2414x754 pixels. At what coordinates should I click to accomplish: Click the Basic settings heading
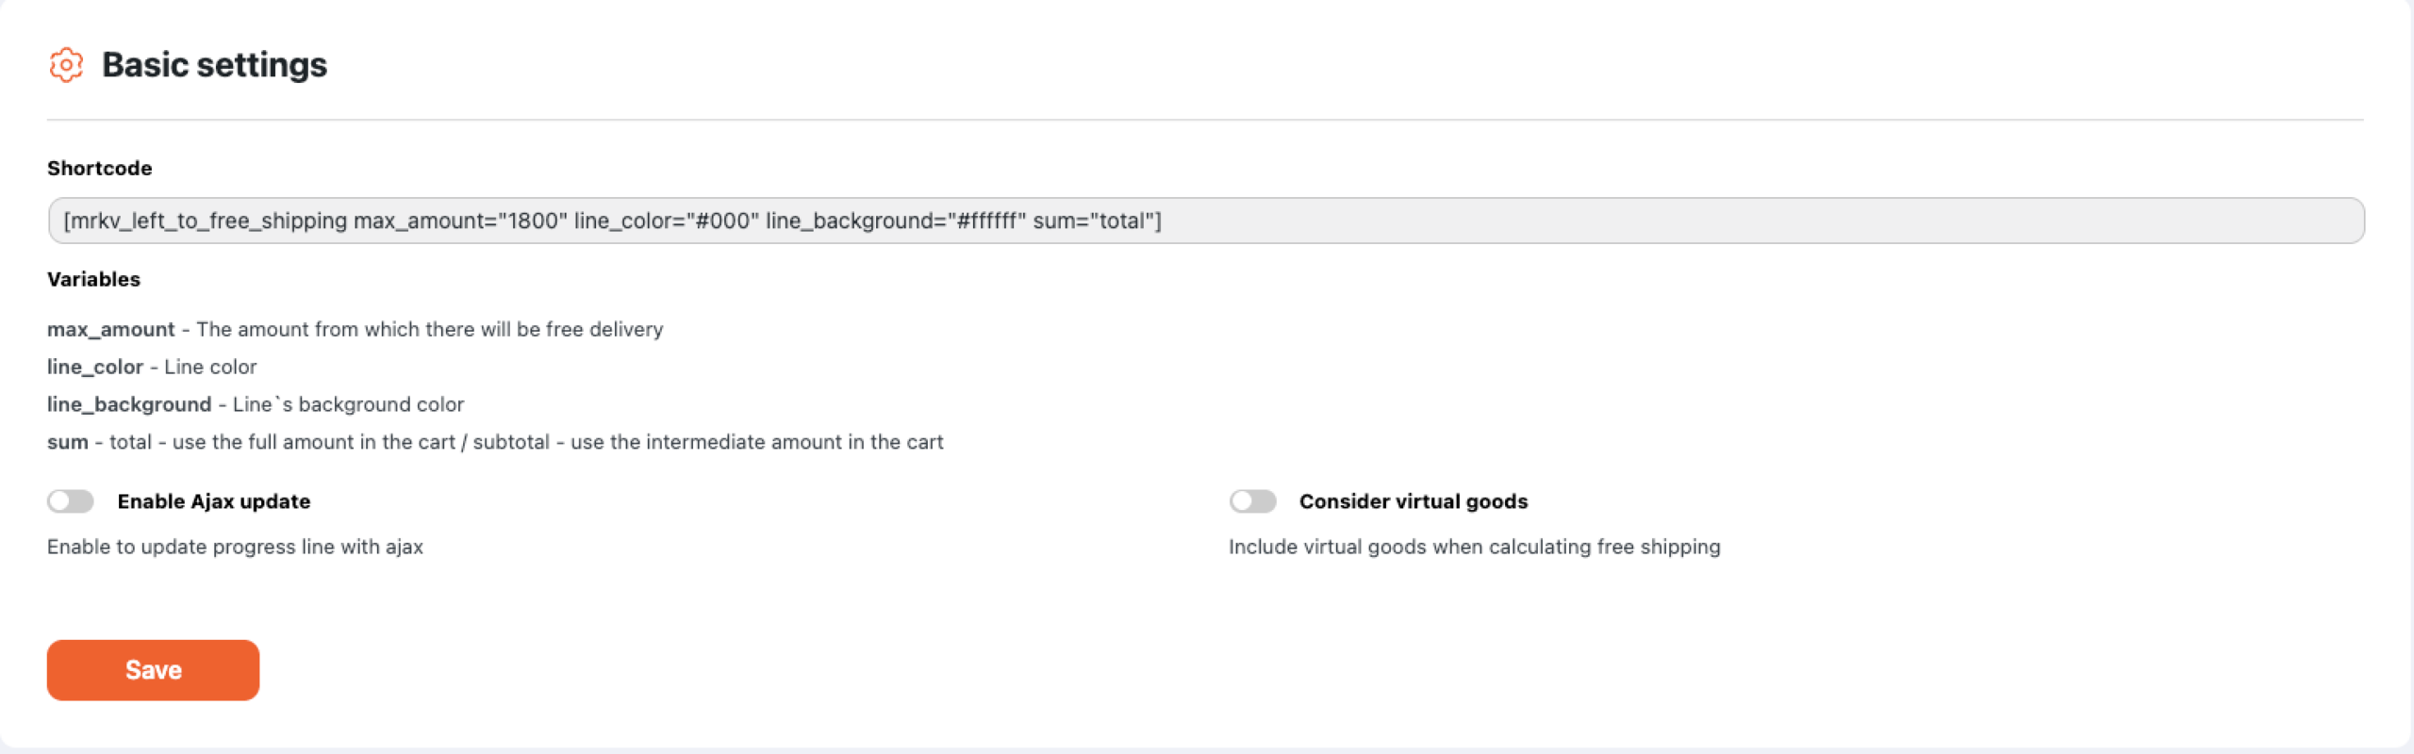(214, 65)
